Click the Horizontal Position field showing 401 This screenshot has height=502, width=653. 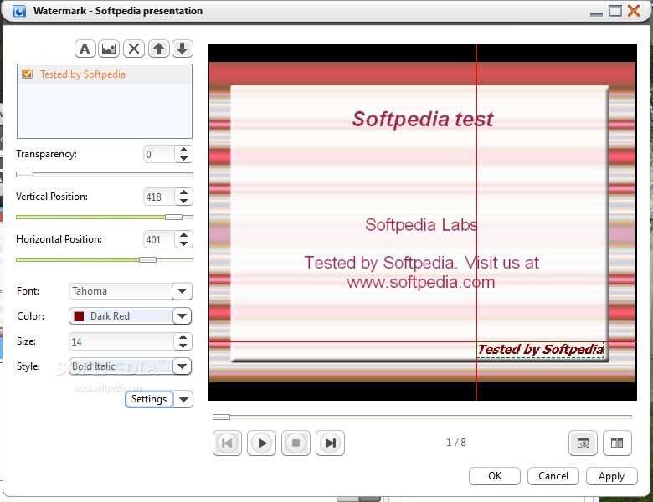coord(159,240)
